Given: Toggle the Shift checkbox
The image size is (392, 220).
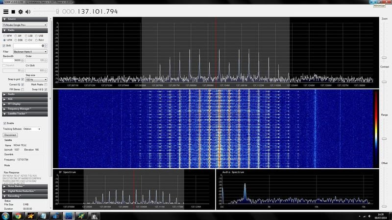Looking at the screenshot, I should [x=4, y=45].
